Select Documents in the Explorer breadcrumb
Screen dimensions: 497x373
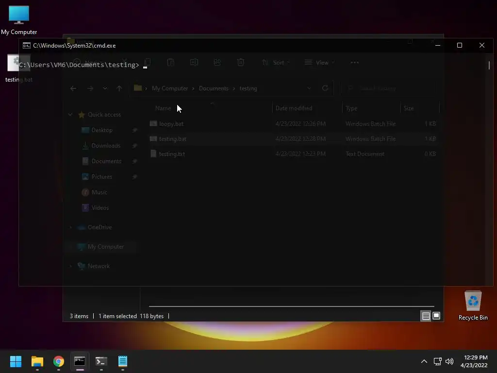point(214,88)
